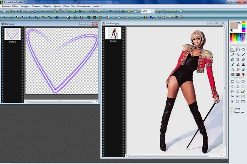The image size is (247, 164).
Task: Select the Fundo layer thumbnail in Fio3.png
Action: (13, 34)
